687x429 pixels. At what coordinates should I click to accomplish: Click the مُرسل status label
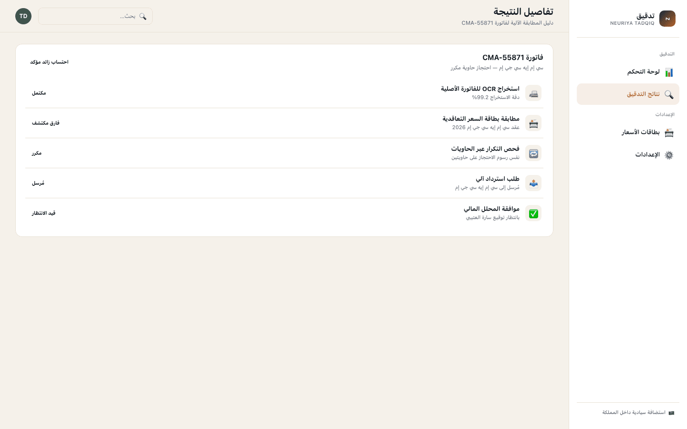click(x=38, y=183)
